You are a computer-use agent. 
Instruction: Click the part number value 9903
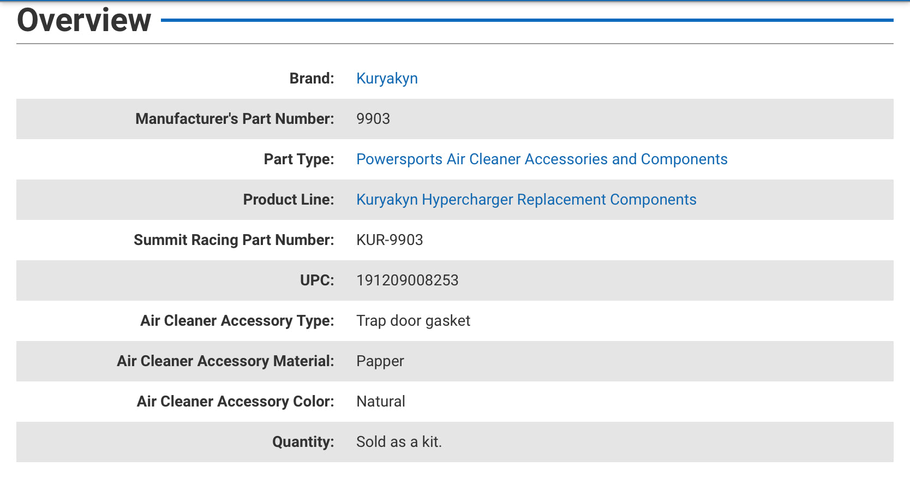tap(373, 119)
